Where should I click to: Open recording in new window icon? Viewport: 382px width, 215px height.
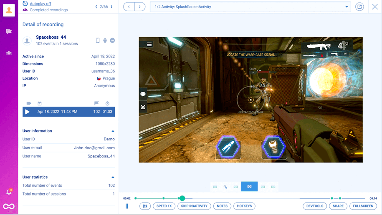[359, 7]
